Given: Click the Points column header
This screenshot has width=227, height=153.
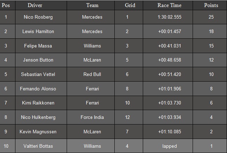Looking at the screenshot, I should click(211, 5).
